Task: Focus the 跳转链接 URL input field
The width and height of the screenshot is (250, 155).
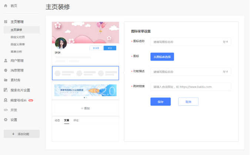Action: [191, 87]
